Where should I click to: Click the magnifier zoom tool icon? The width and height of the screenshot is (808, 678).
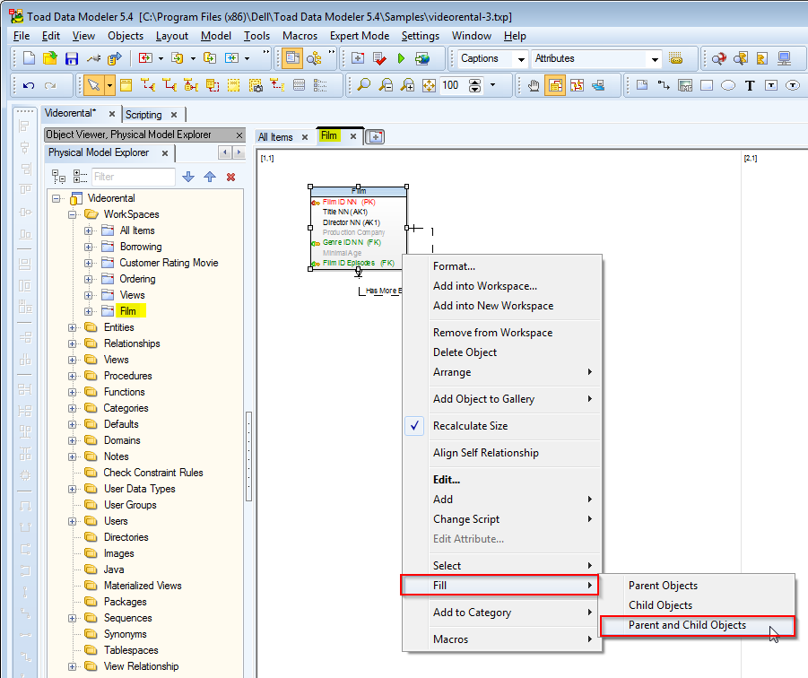pos(363,85)
